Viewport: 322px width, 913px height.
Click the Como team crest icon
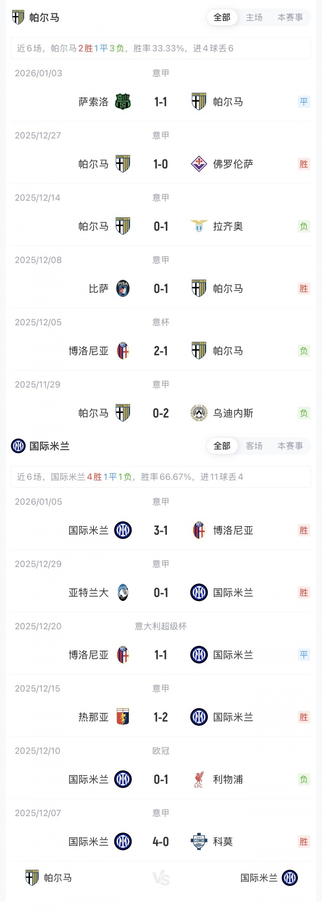(x=199, y=841)
